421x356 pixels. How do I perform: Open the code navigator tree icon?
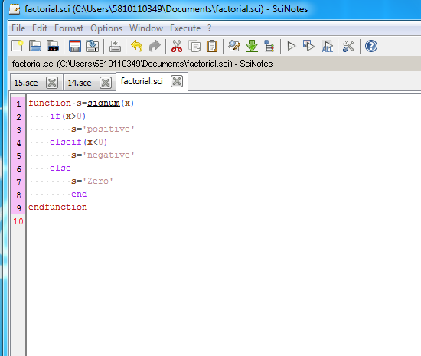tap(269, 46)
